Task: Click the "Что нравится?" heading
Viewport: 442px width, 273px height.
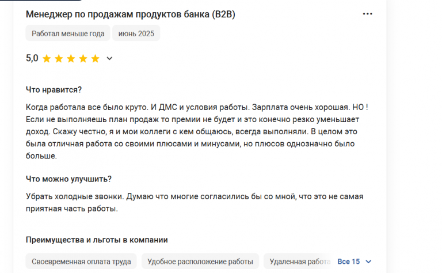Action: coord(54,90)
